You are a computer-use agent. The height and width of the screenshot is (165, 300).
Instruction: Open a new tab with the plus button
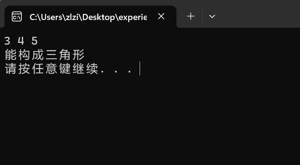point(191,16)
